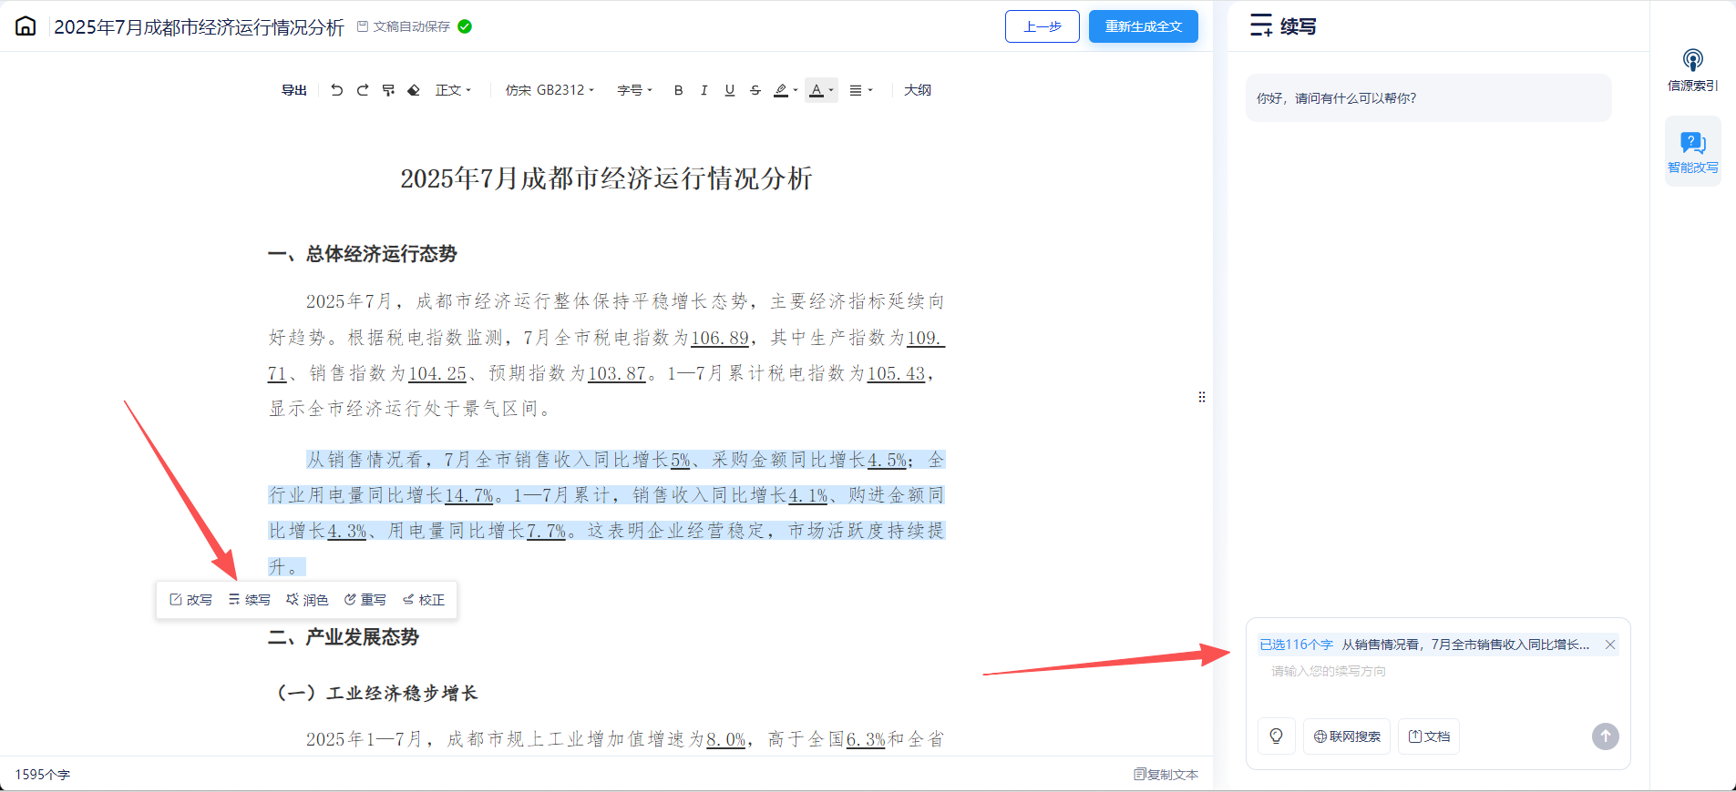Screen dimensions: 1736x792
Task: Choose 校正 in the selection toolbar
Action: coord(424,600)
